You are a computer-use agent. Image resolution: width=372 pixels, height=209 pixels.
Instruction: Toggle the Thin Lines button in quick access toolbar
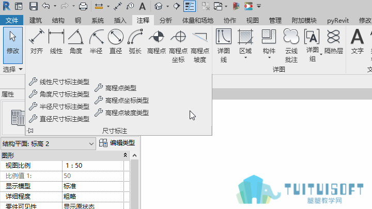coord(190,6)
